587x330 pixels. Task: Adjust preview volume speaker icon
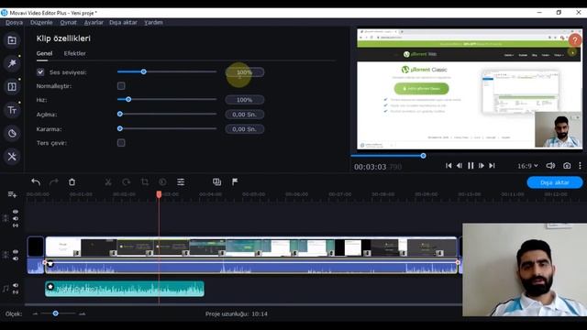(x=550, y=165)
